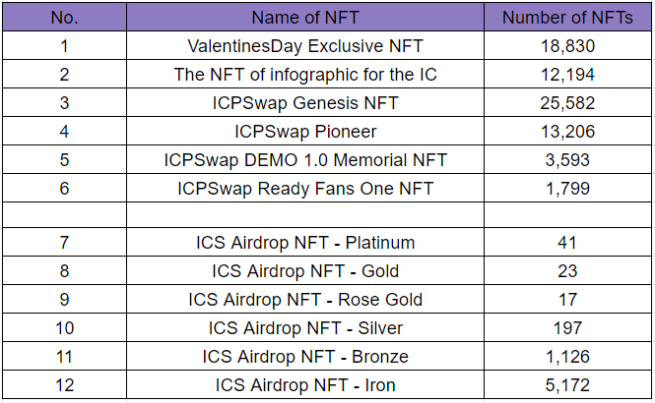The width and height of the screenshot is (655, 403).
Task: Click the value 25,582
Action: pos(567,102)
